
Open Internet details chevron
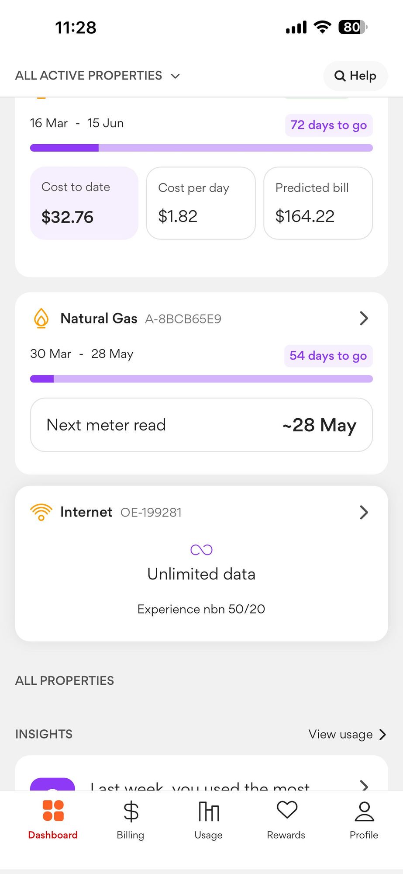coord(364,512)
